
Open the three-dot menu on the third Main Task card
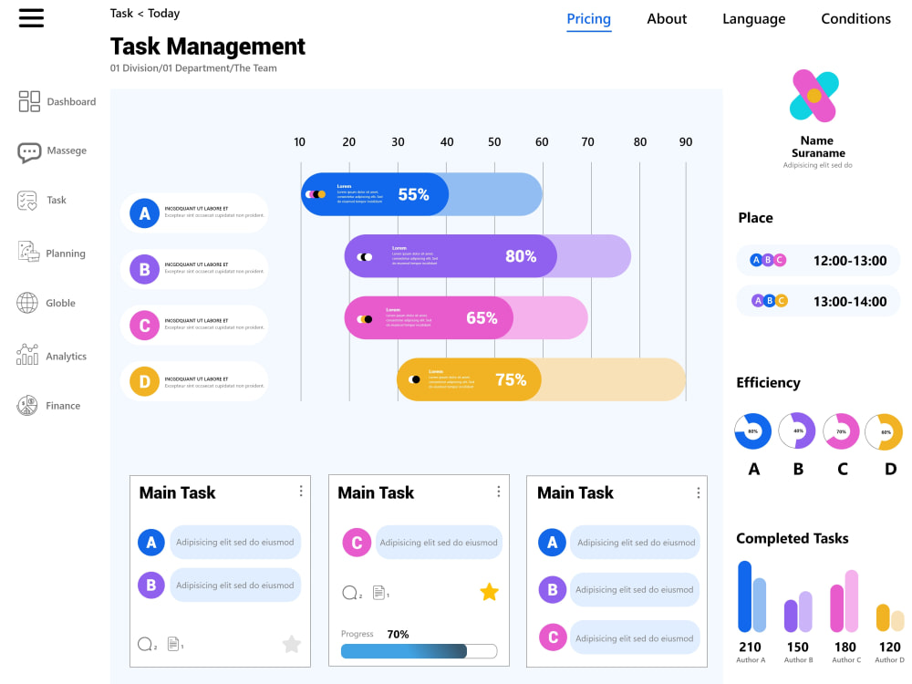click(698, 493)
